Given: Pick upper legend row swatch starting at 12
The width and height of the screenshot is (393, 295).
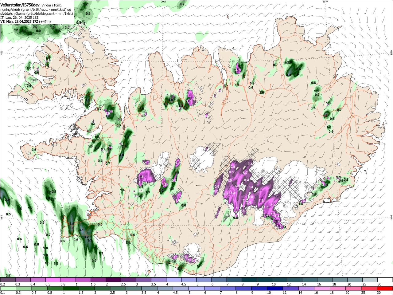Looking at the screenshot, I should coord(294,280).
